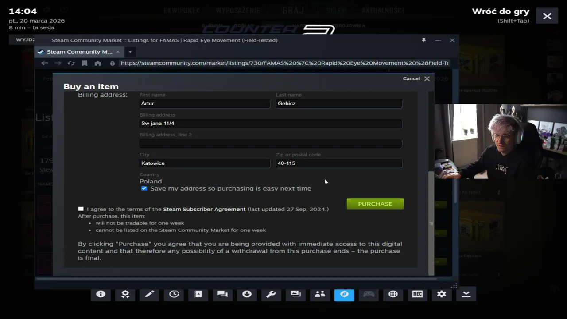Click the browser URL address bar

click(x=284, y=63)
